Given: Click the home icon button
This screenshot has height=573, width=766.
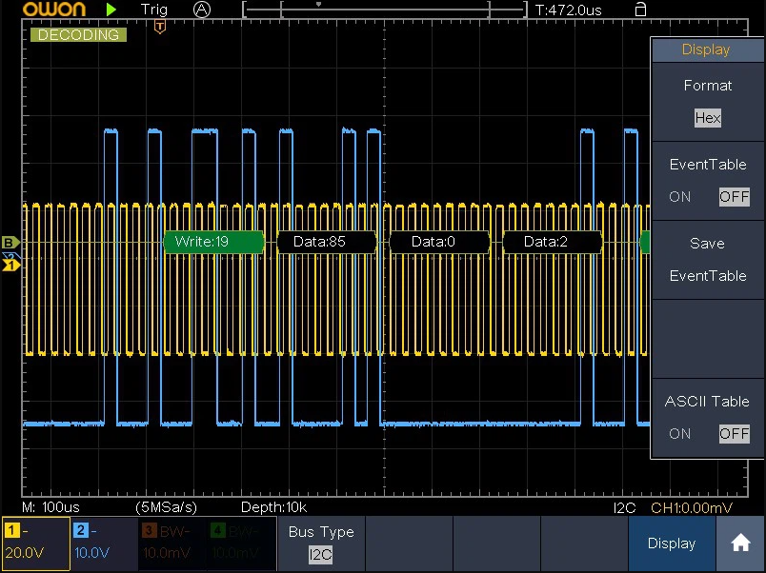Looking at the screenshot, I should 740,543.
